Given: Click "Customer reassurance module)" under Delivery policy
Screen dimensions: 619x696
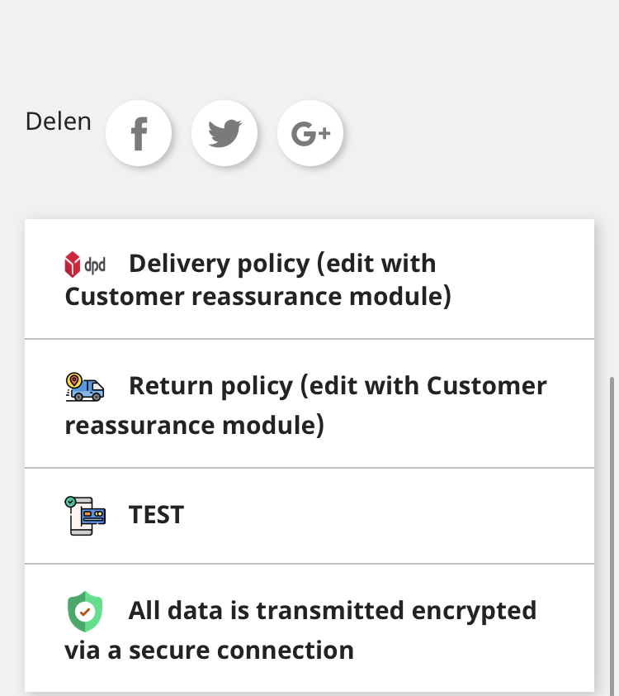Looking at the screenshot, I should 258,297.
